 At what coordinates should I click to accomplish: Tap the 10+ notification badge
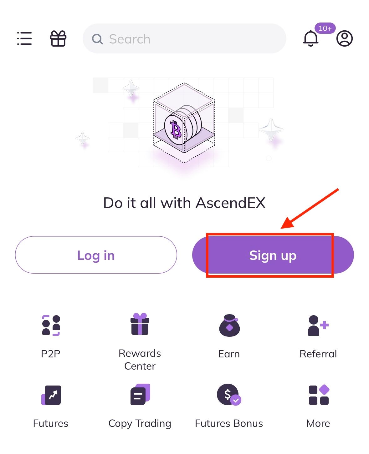coord(325,28)
